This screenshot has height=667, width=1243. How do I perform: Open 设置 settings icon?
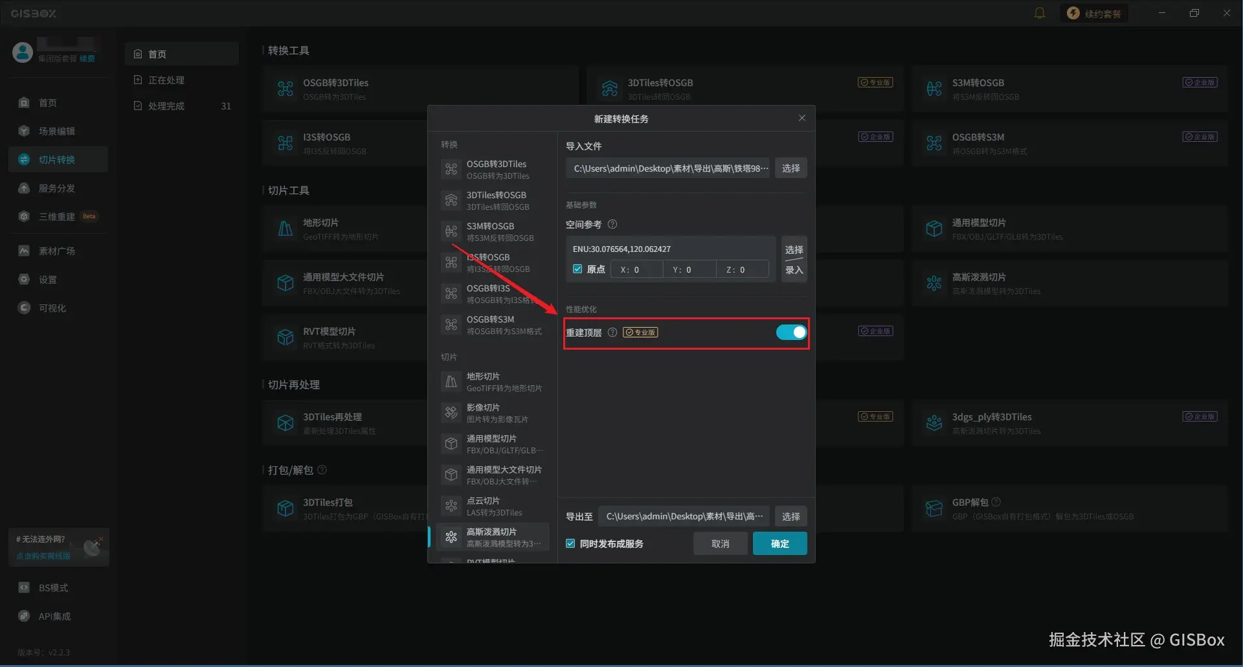coord(24,279)
